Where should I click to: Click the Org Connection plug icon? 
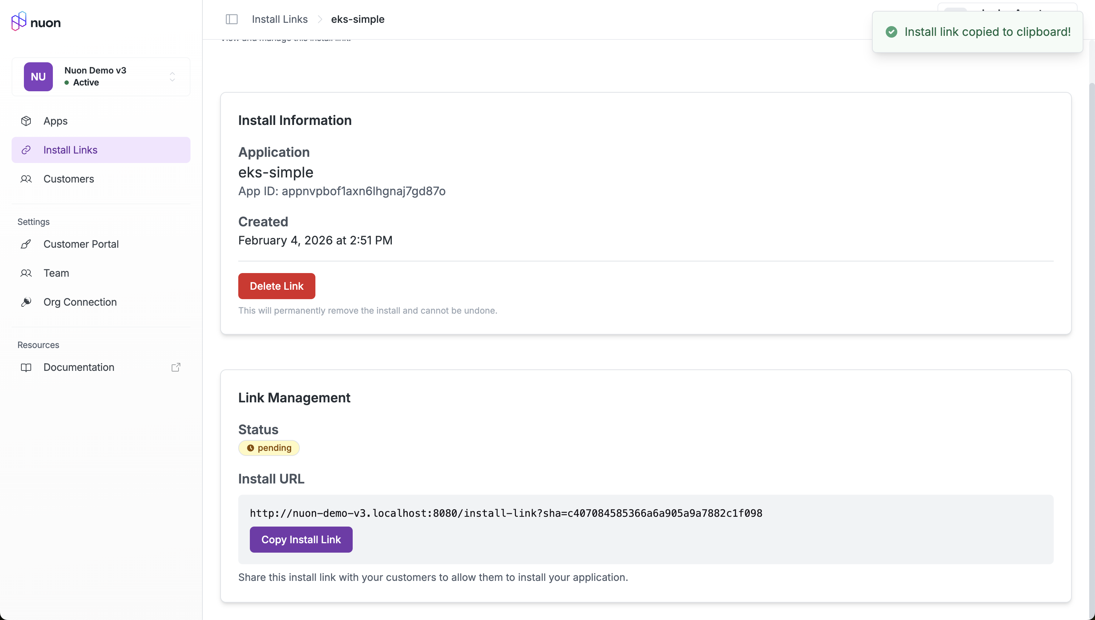pyautogui.click(x=26, y=302)
